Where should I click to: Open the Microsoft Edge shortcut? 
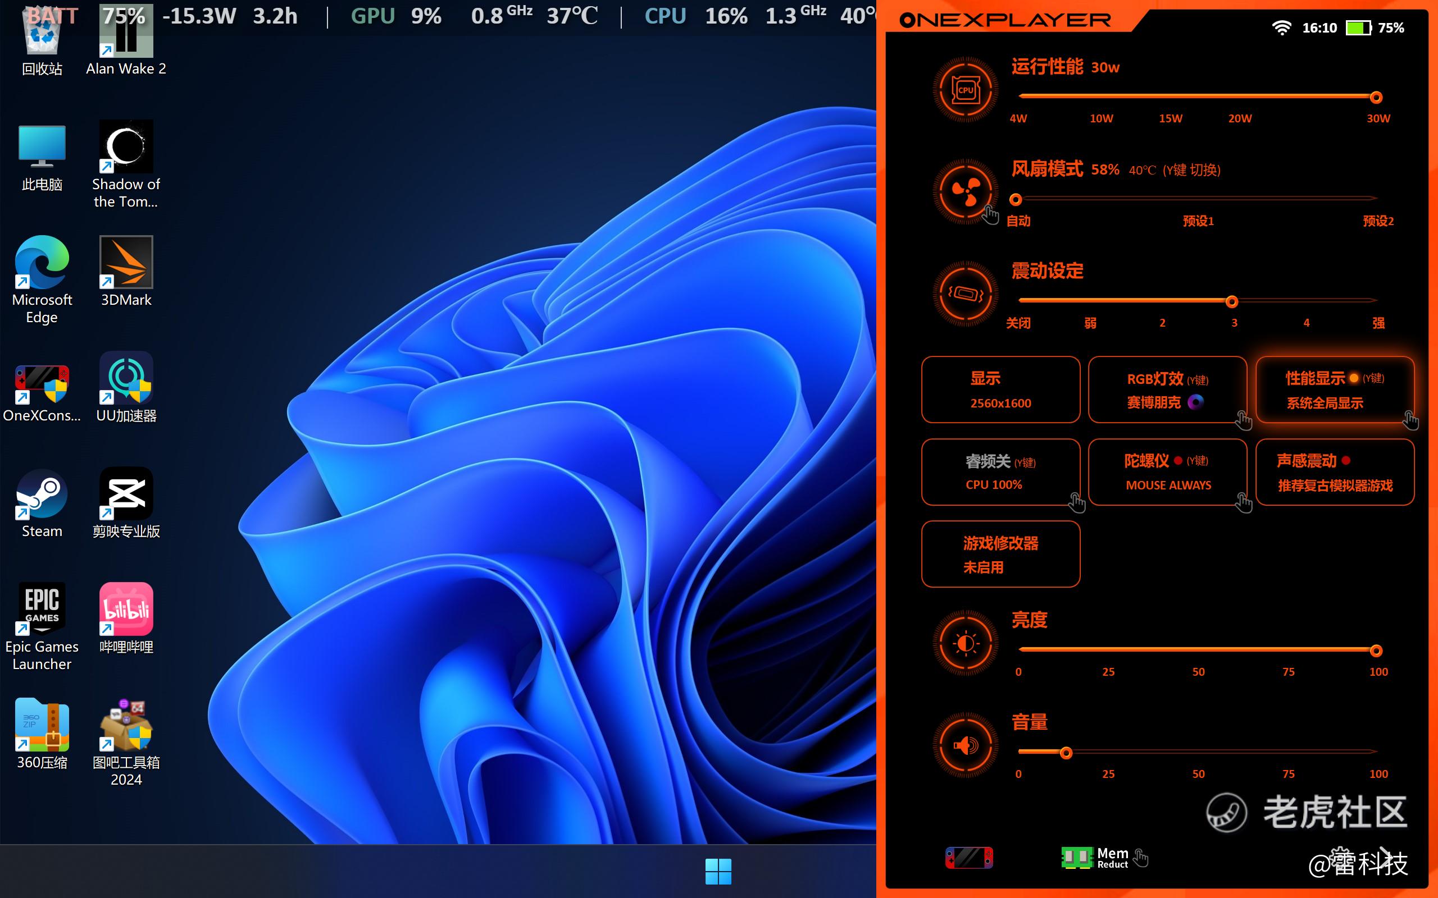pyautogui.click(x=42, y=280)
